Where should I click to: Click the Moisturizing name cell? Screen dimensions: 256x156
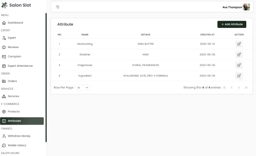tap(85, 44)
